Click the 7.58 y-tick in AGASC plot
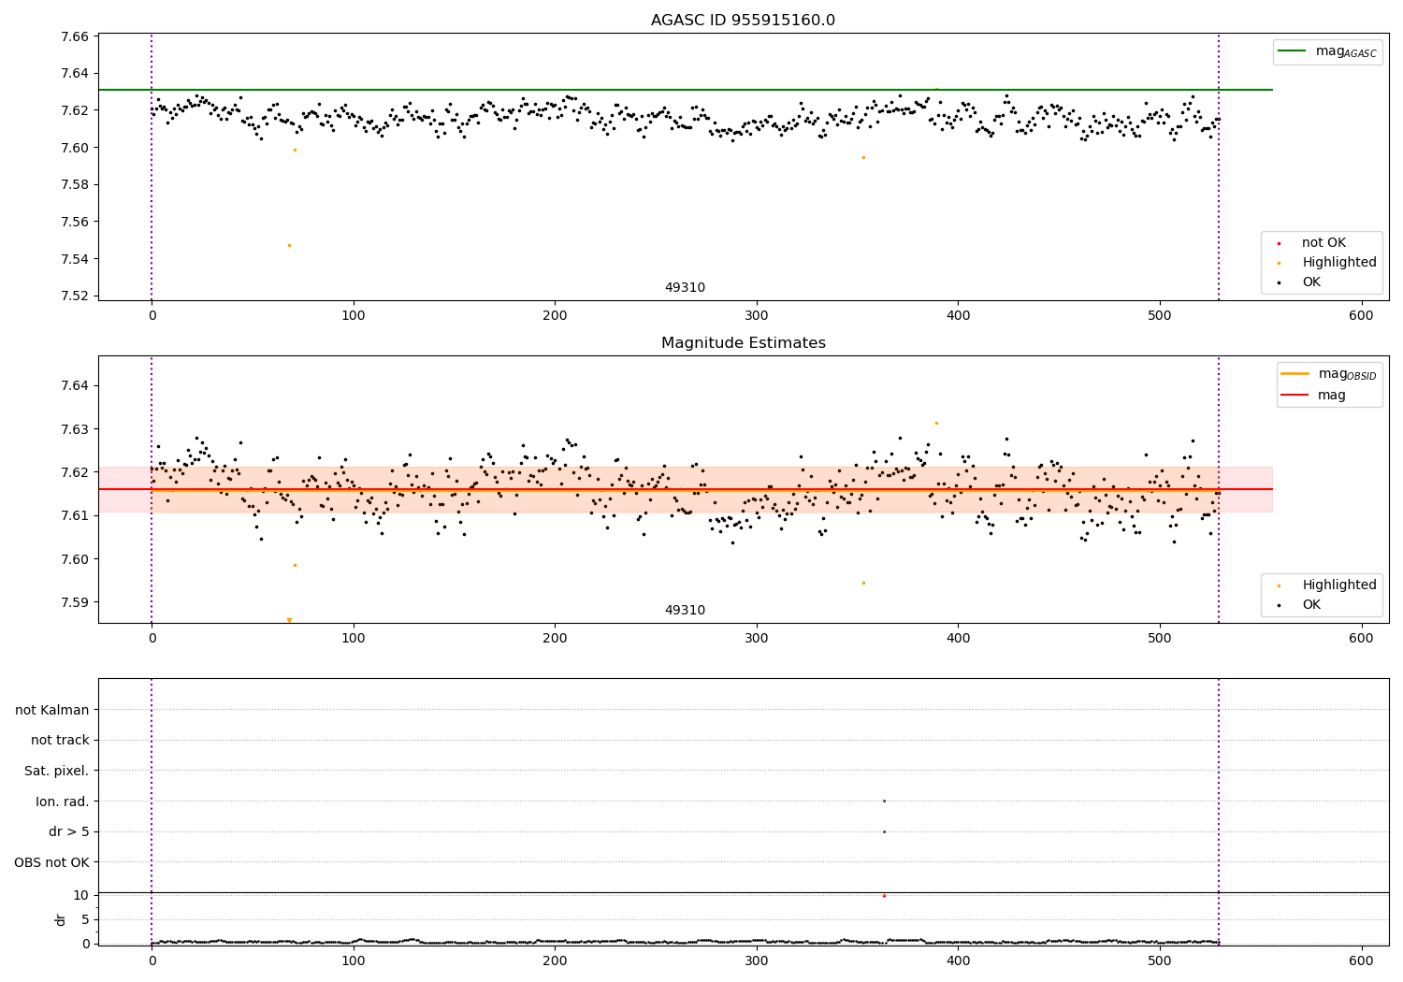This screenshot has width=1403, height=982. tap(74, 185)
